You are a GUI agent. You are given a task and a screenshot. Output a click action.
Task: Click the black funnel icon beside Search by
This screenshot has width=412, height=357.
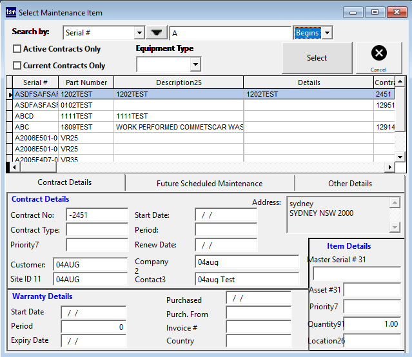pyautogui.click(x=155, y=33)
